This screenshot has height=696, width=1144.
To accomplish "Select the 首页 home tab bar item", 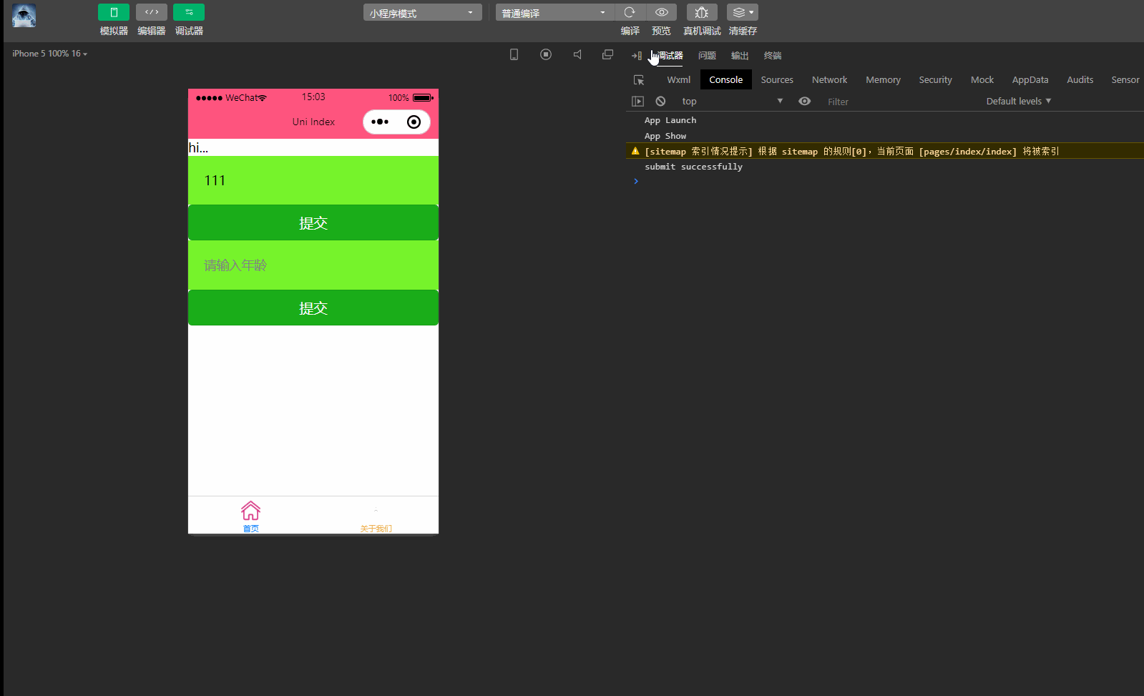I will (x=250, y=516).
